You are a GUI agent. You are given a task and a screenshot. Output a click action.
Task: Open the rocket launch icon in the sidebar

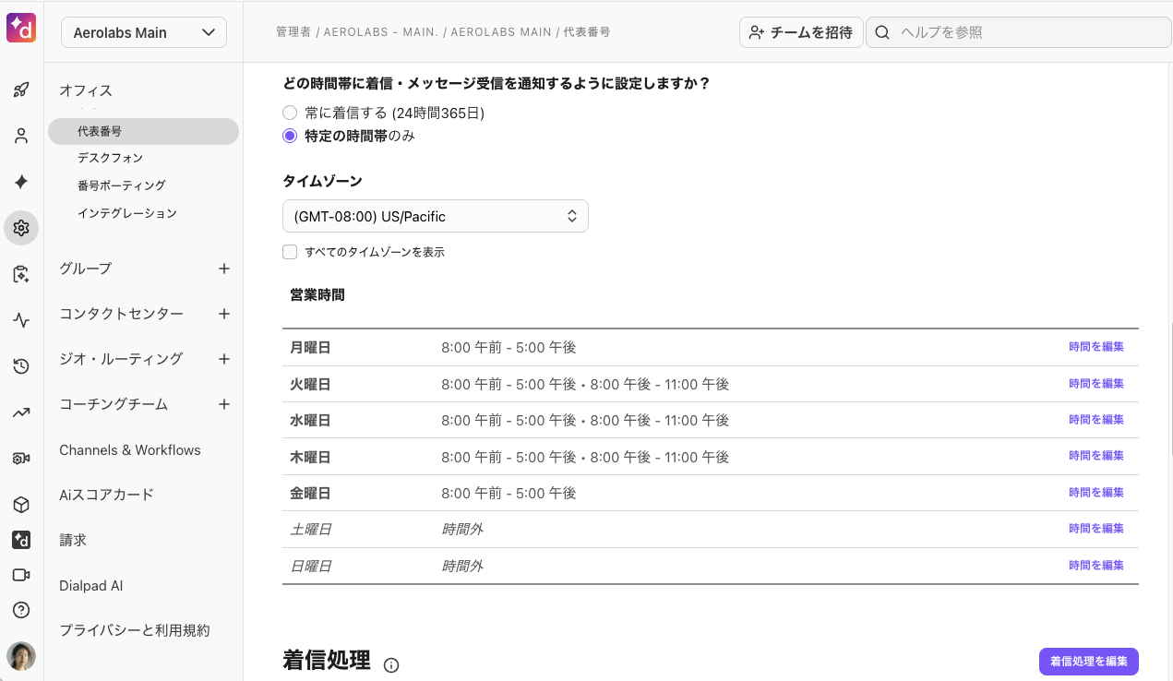[21, 89]
